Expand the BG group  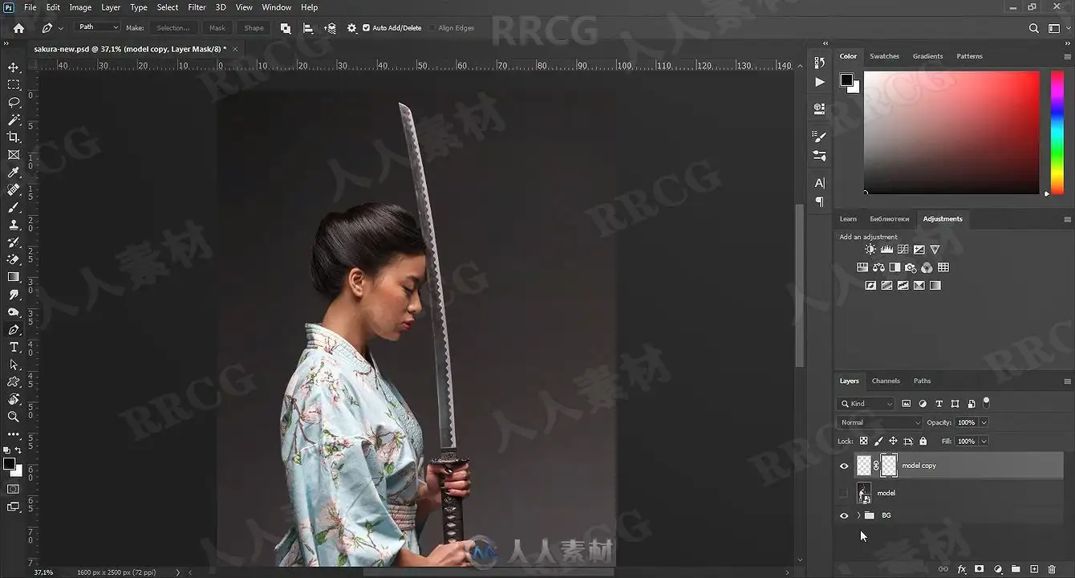click(858, 515)
